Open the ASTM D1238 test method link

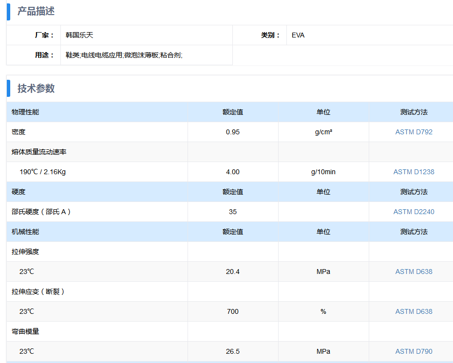pyautogui.click(x=414, y=172)
